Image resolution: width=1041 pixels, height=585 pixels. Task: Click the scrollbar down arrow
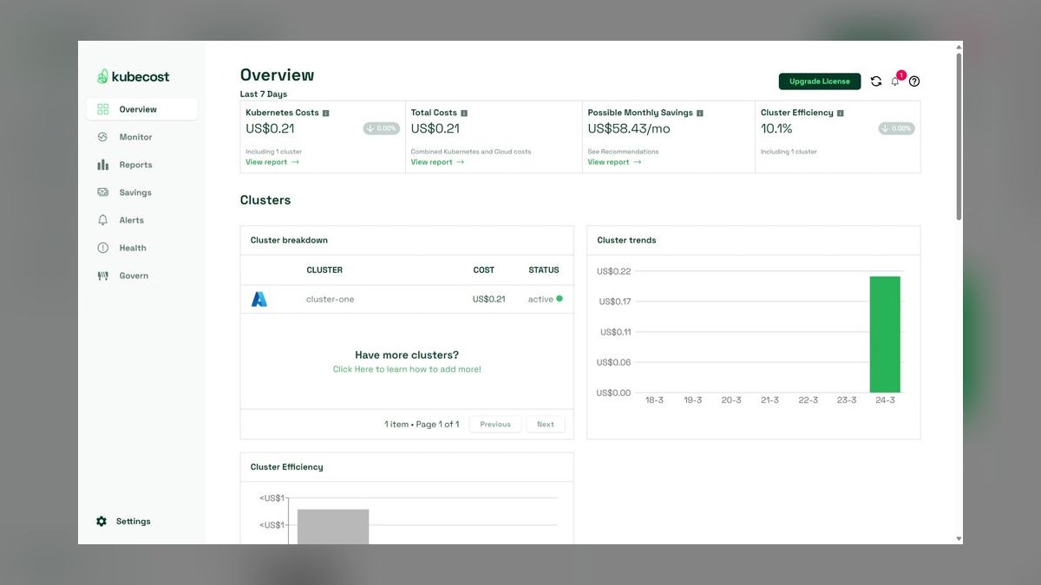(959, 539)
